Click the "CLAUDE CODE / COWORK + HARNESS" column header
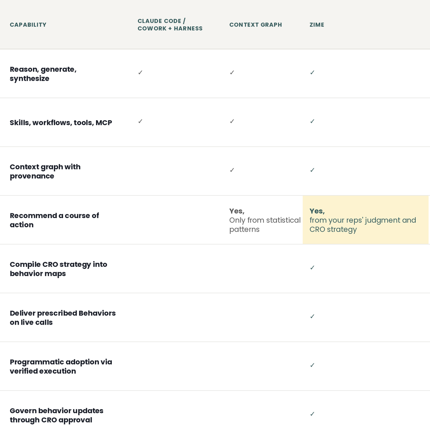The width and height of the screenshot is (430, 439). pos(170,25)
